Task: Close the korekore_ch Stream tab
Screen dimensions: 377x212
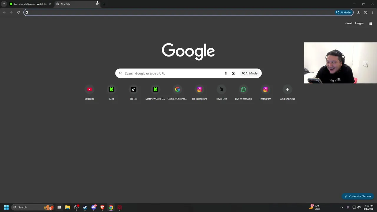Action: point(50,4)
